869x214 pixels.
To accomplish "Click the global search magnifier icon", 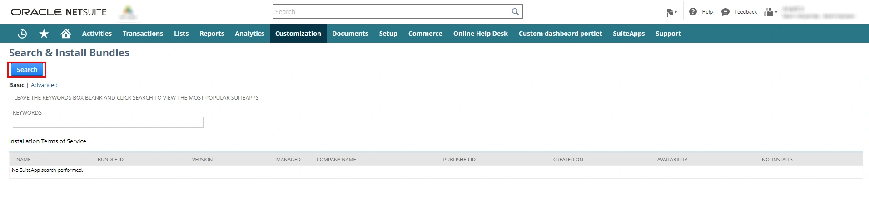I will tap(515, 12).
